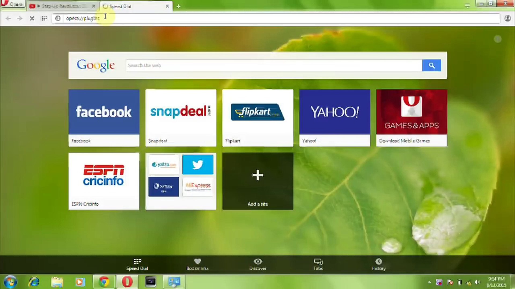The height and width of the screenshot is (289, 515).
Task: Click the blue Google search button
Action: (431, 65)
